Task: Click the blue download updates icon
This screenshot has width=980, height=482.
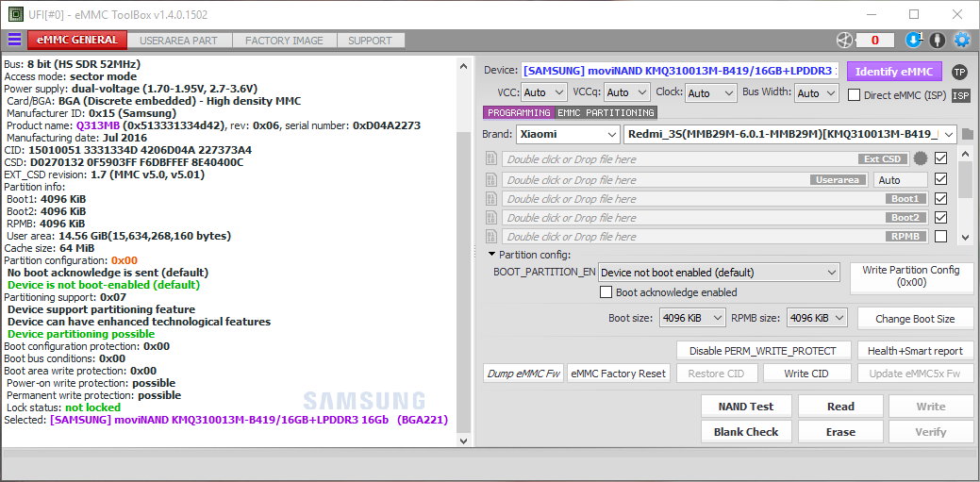Action: pyautogui.click(x=914, y=40)
